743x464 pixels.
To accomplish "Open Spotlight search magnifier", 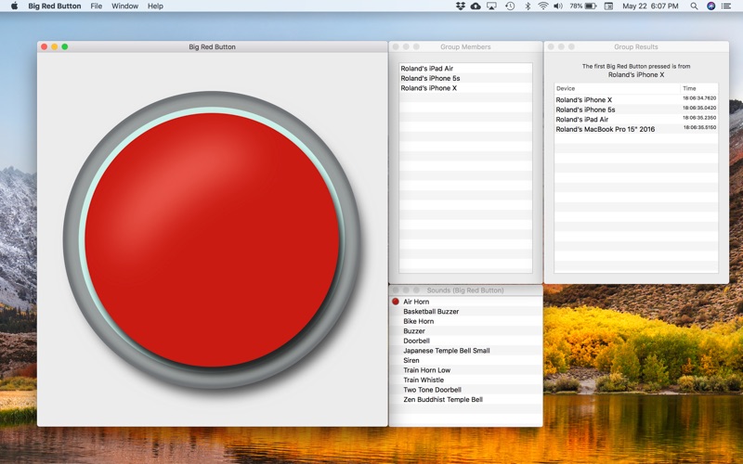I will [x=694, y=6].
